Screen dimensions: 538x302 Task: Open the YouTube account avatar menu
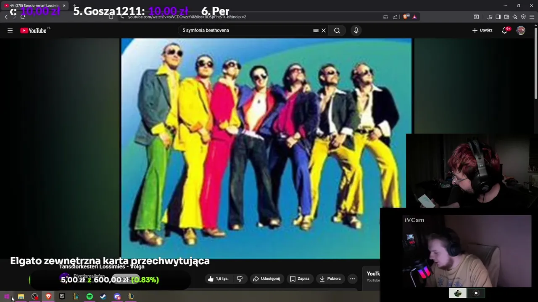(521, 30)
